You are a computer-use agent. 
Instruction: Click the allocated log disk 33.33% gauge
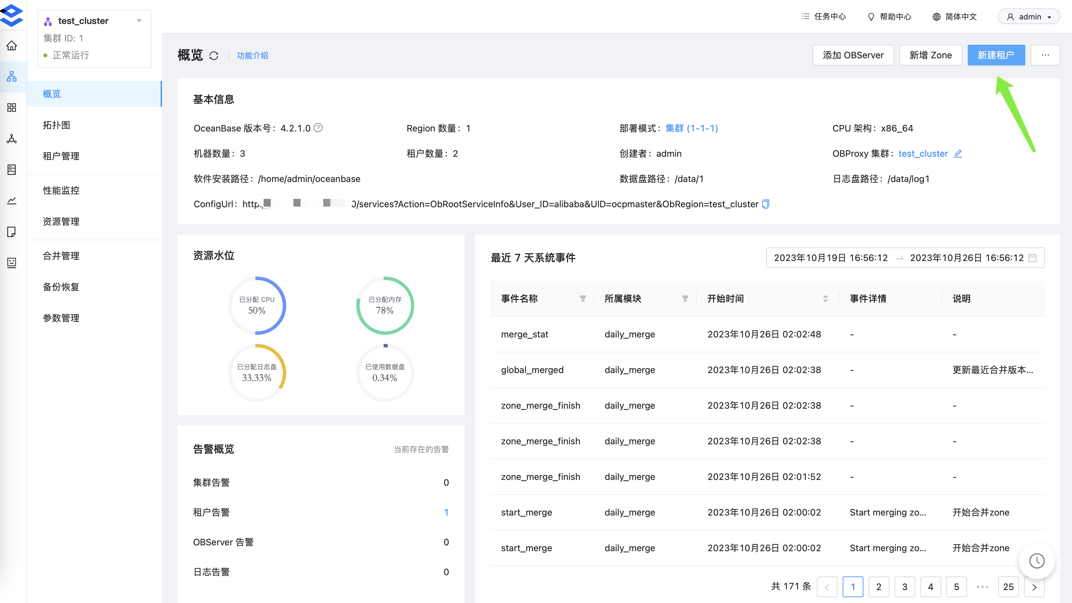pos(257,373)
